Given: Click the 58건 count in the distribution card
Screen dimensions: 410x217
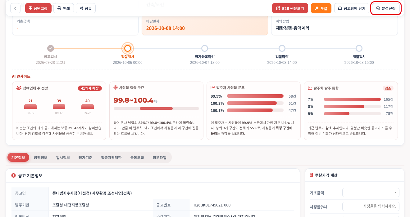Looking at the screenshot, I should 292,96.
